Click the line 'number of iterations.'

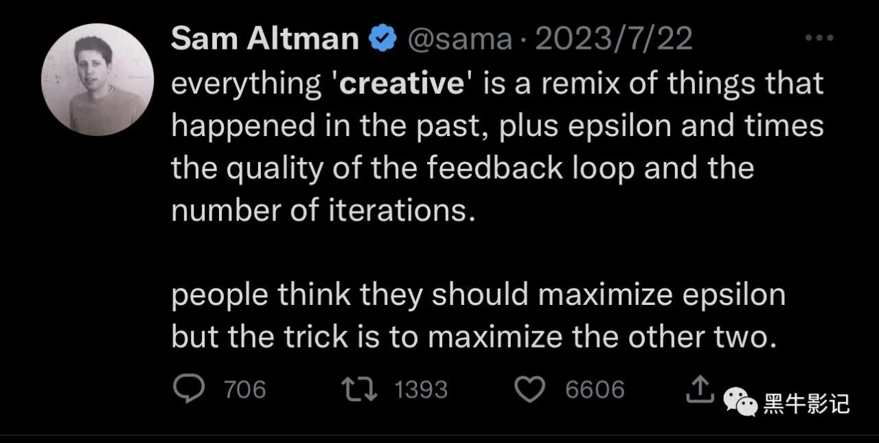tap(323, 210)
